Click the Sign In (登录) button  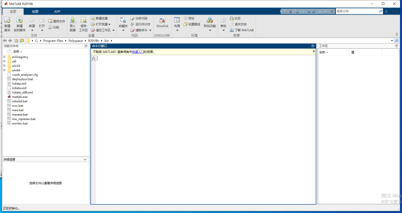point(395,12)
